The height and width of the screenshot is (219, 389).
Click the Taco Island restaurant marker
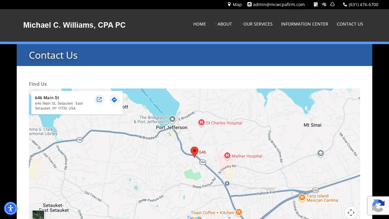pos(302,198)
